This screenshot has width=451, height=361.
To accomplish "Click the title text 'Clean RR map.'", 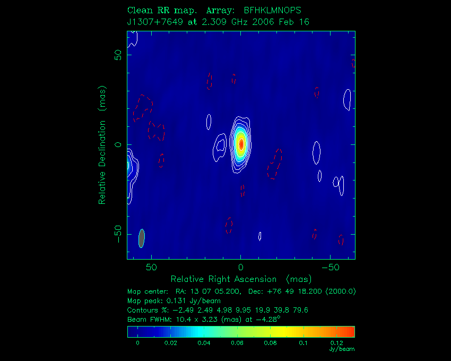I will click(162, 11).
